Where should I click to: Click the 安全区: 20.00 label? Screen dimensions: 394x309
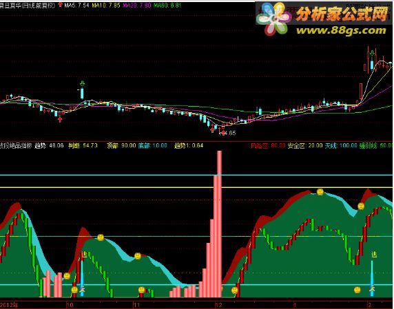305,146
